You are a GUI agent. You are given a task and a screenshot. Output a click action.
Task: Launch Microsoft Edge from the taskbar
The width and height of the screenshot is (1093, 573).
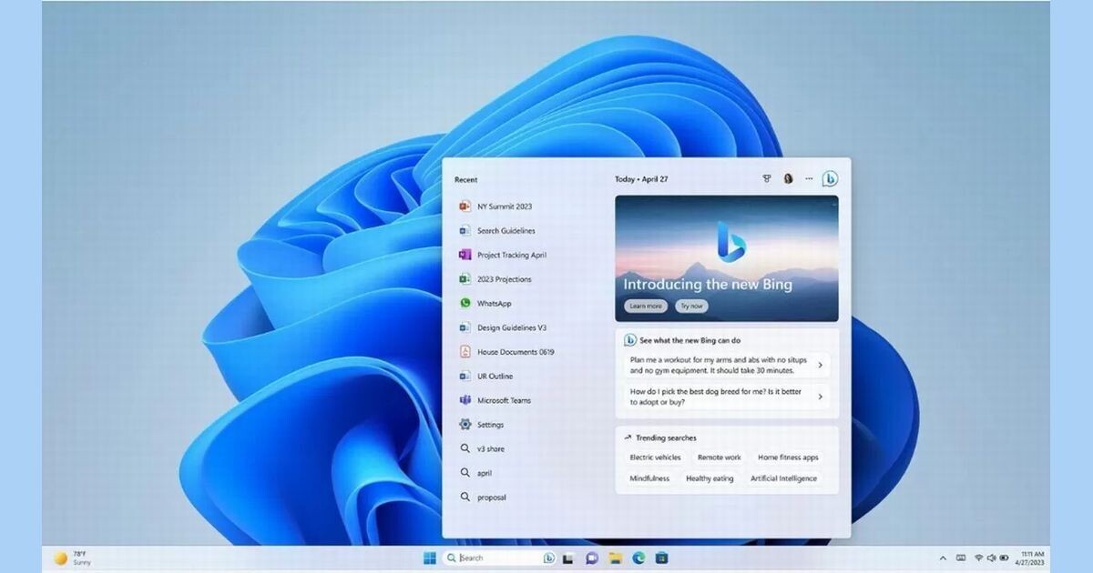[x=638, y=558]
